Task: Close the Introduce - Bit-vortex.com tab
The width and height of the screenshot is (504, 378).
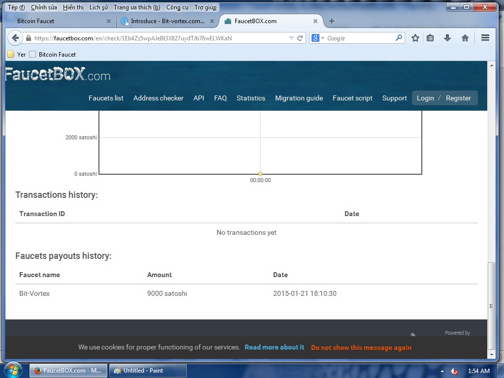Action: [212, 21]
